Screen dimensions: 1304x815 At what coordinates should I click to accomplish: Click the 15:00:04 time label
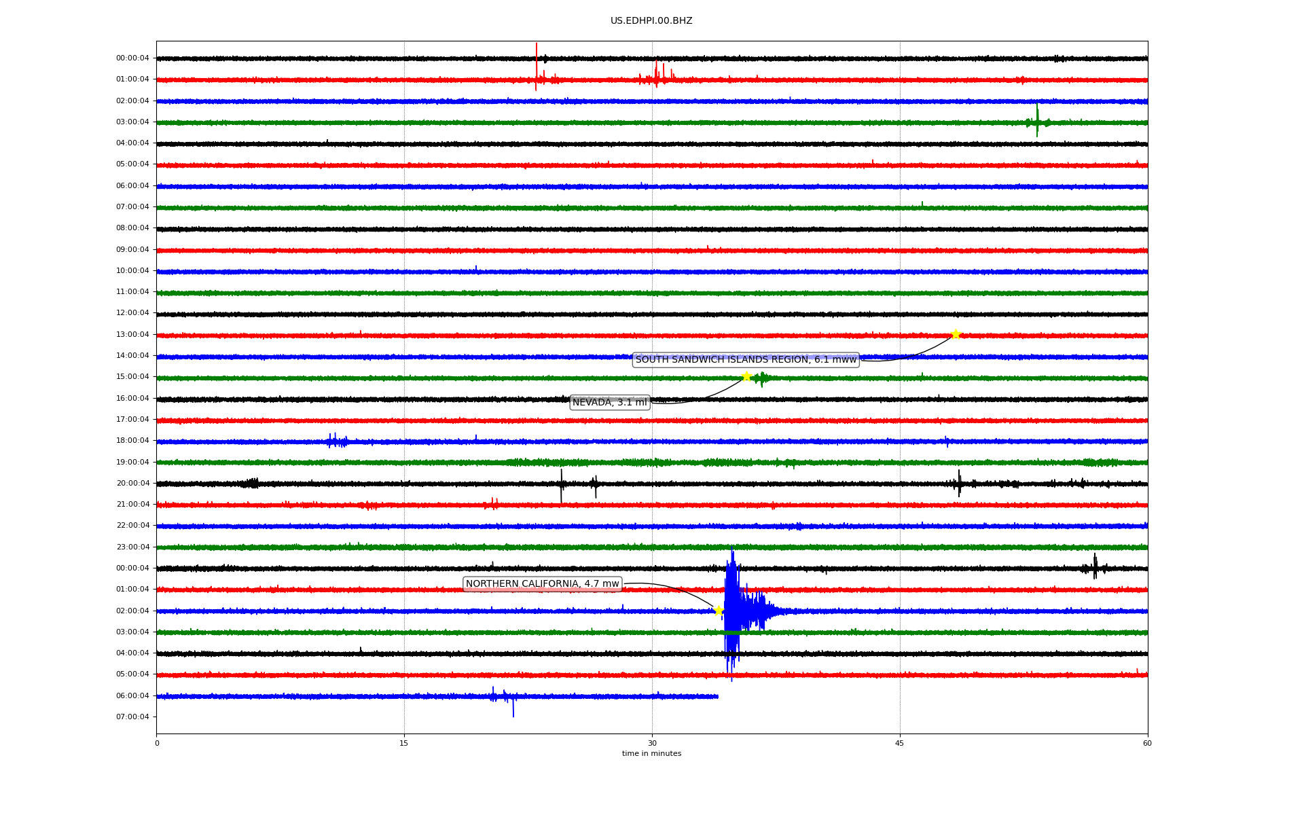[x=132, y=377]
